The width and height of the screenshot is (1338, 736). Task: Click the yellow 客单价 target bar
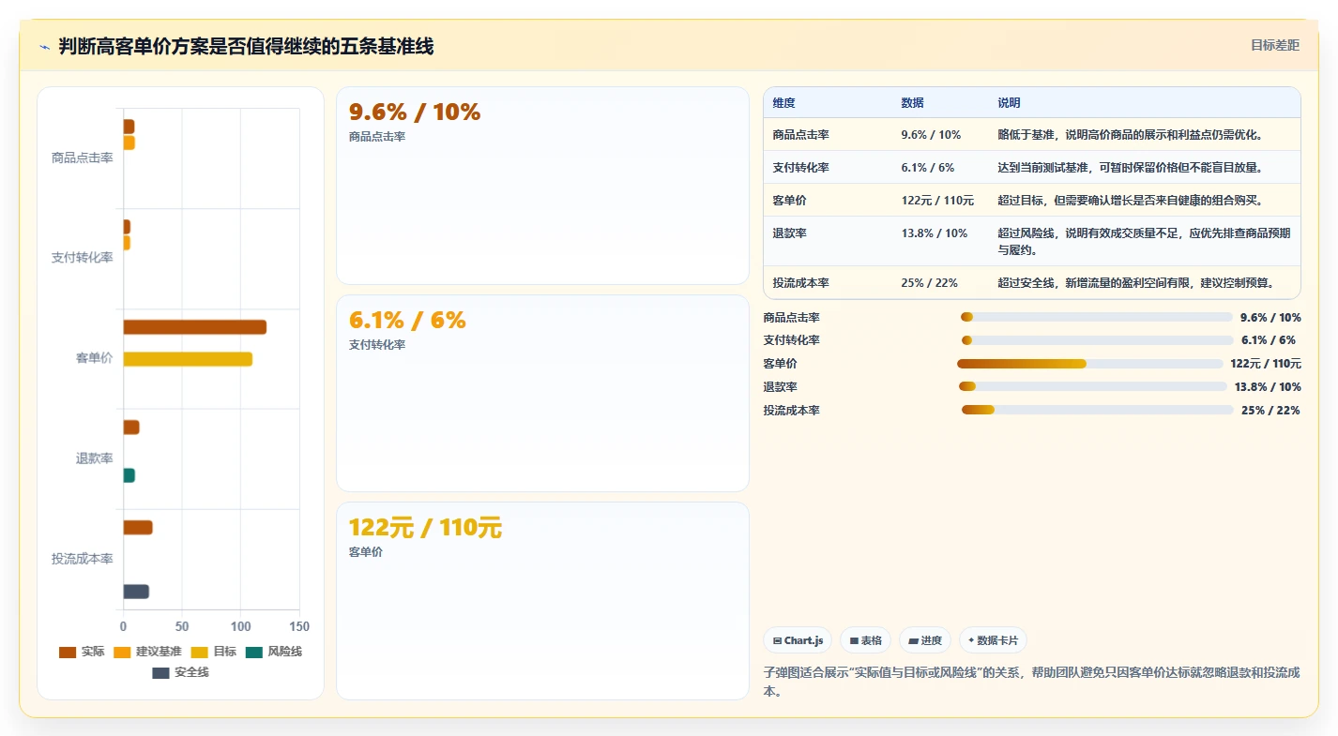click(x=188, y=359)
